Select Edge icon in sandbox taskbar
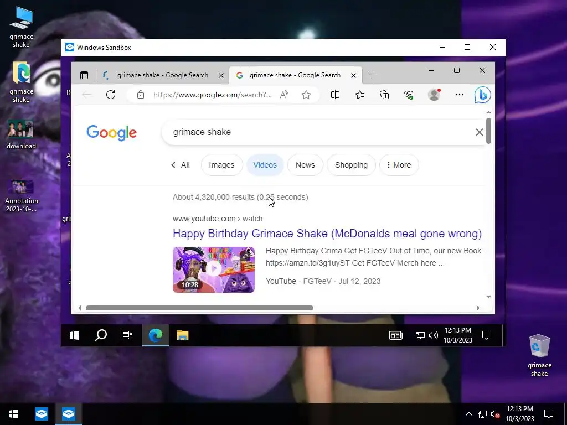 [156, 335]
